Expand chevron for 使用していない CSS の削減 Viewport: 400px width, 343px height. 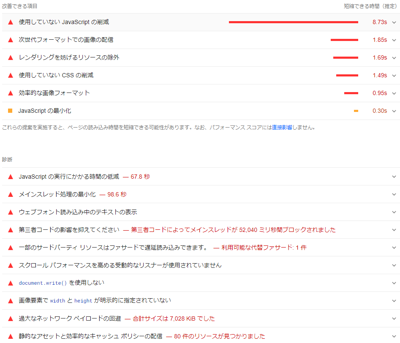click(x=394, y=76)
